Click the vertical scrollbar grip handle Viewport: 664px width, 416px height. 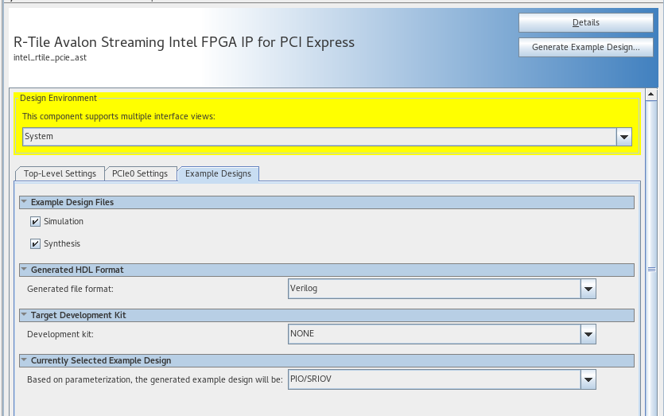tap(652, 270)
